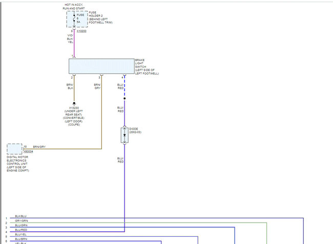Select the 'BRAKE LIGHT SWITCH' description label
Viewport: 333px width, 244px height.
(x=147, y=67)
